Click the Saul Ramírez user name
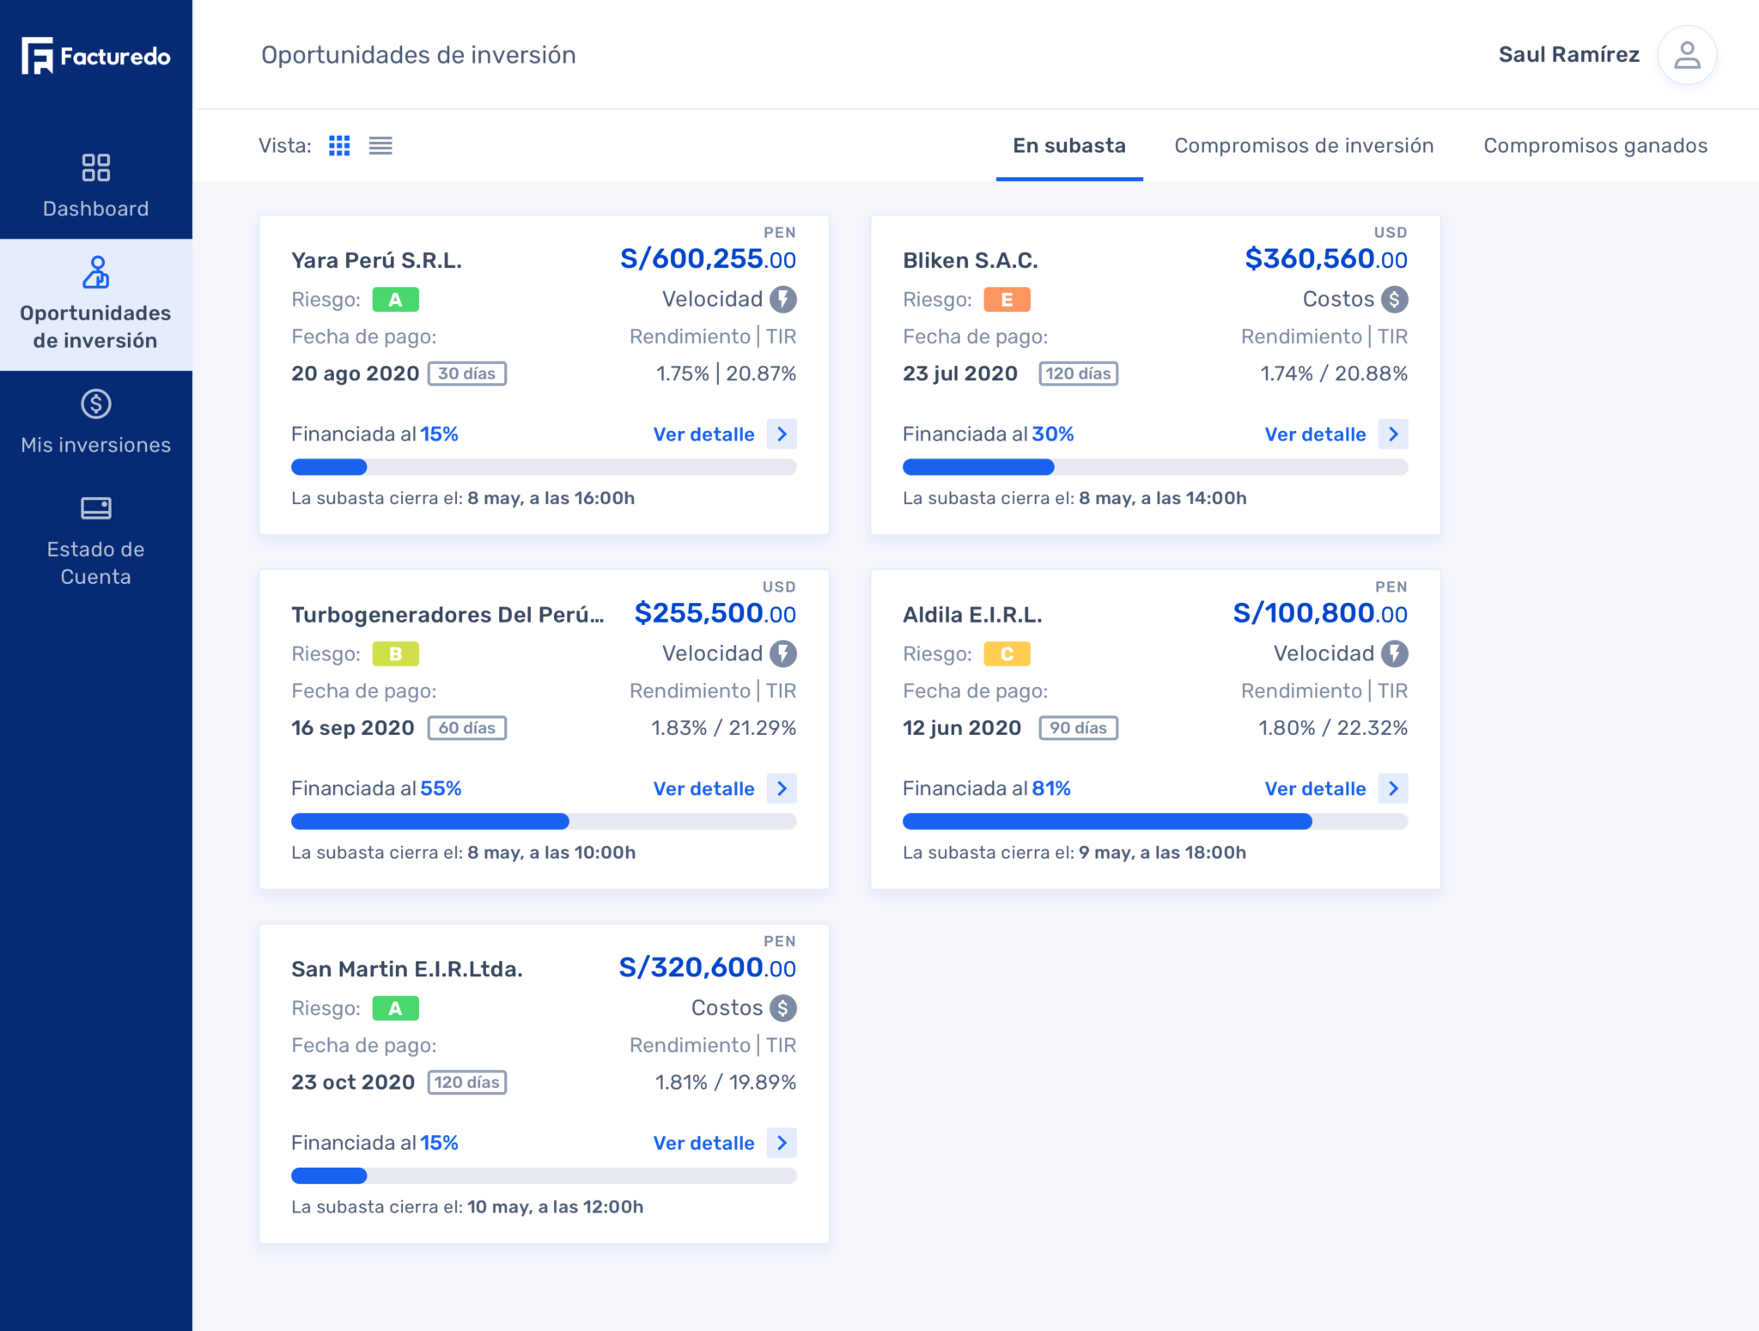This screenshot has width=1759, height=1331. [x=1568, y=55]
